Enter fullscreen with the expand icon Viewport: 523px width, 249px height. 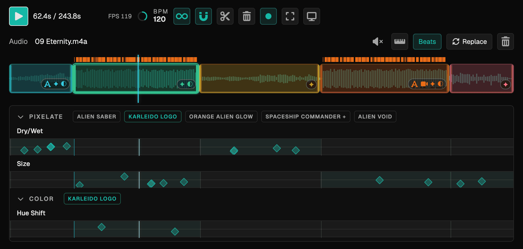[x=290, y=16]
